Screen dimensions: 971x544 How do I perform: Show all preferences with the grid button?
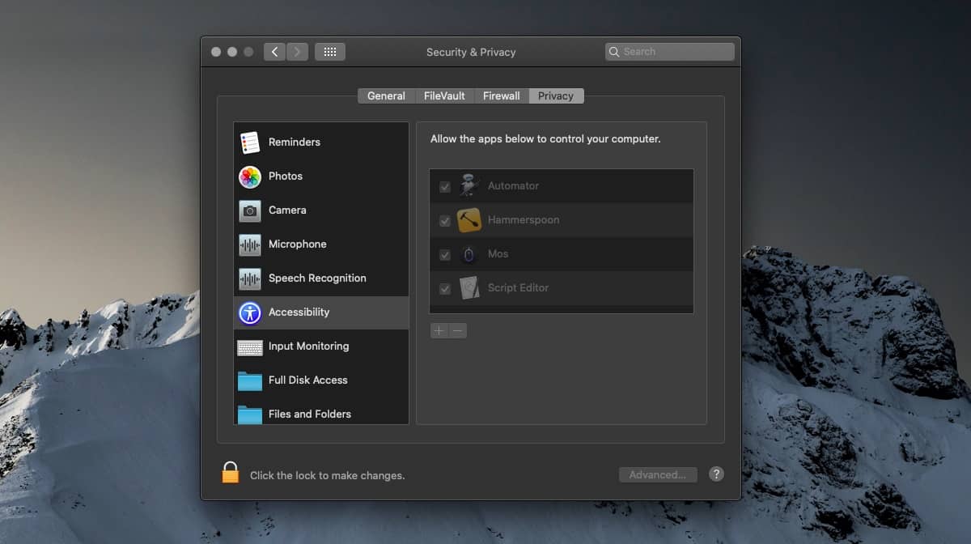[x=330, y=52]
